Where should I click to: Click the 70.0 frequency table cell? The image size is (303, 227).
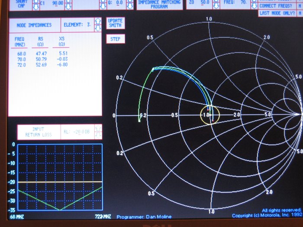click(22, 59)
